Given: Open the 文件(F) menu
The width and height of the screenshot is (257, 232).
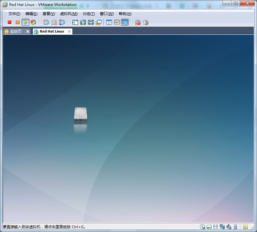Looking at the screenshot, I should (x=14, y=14).
